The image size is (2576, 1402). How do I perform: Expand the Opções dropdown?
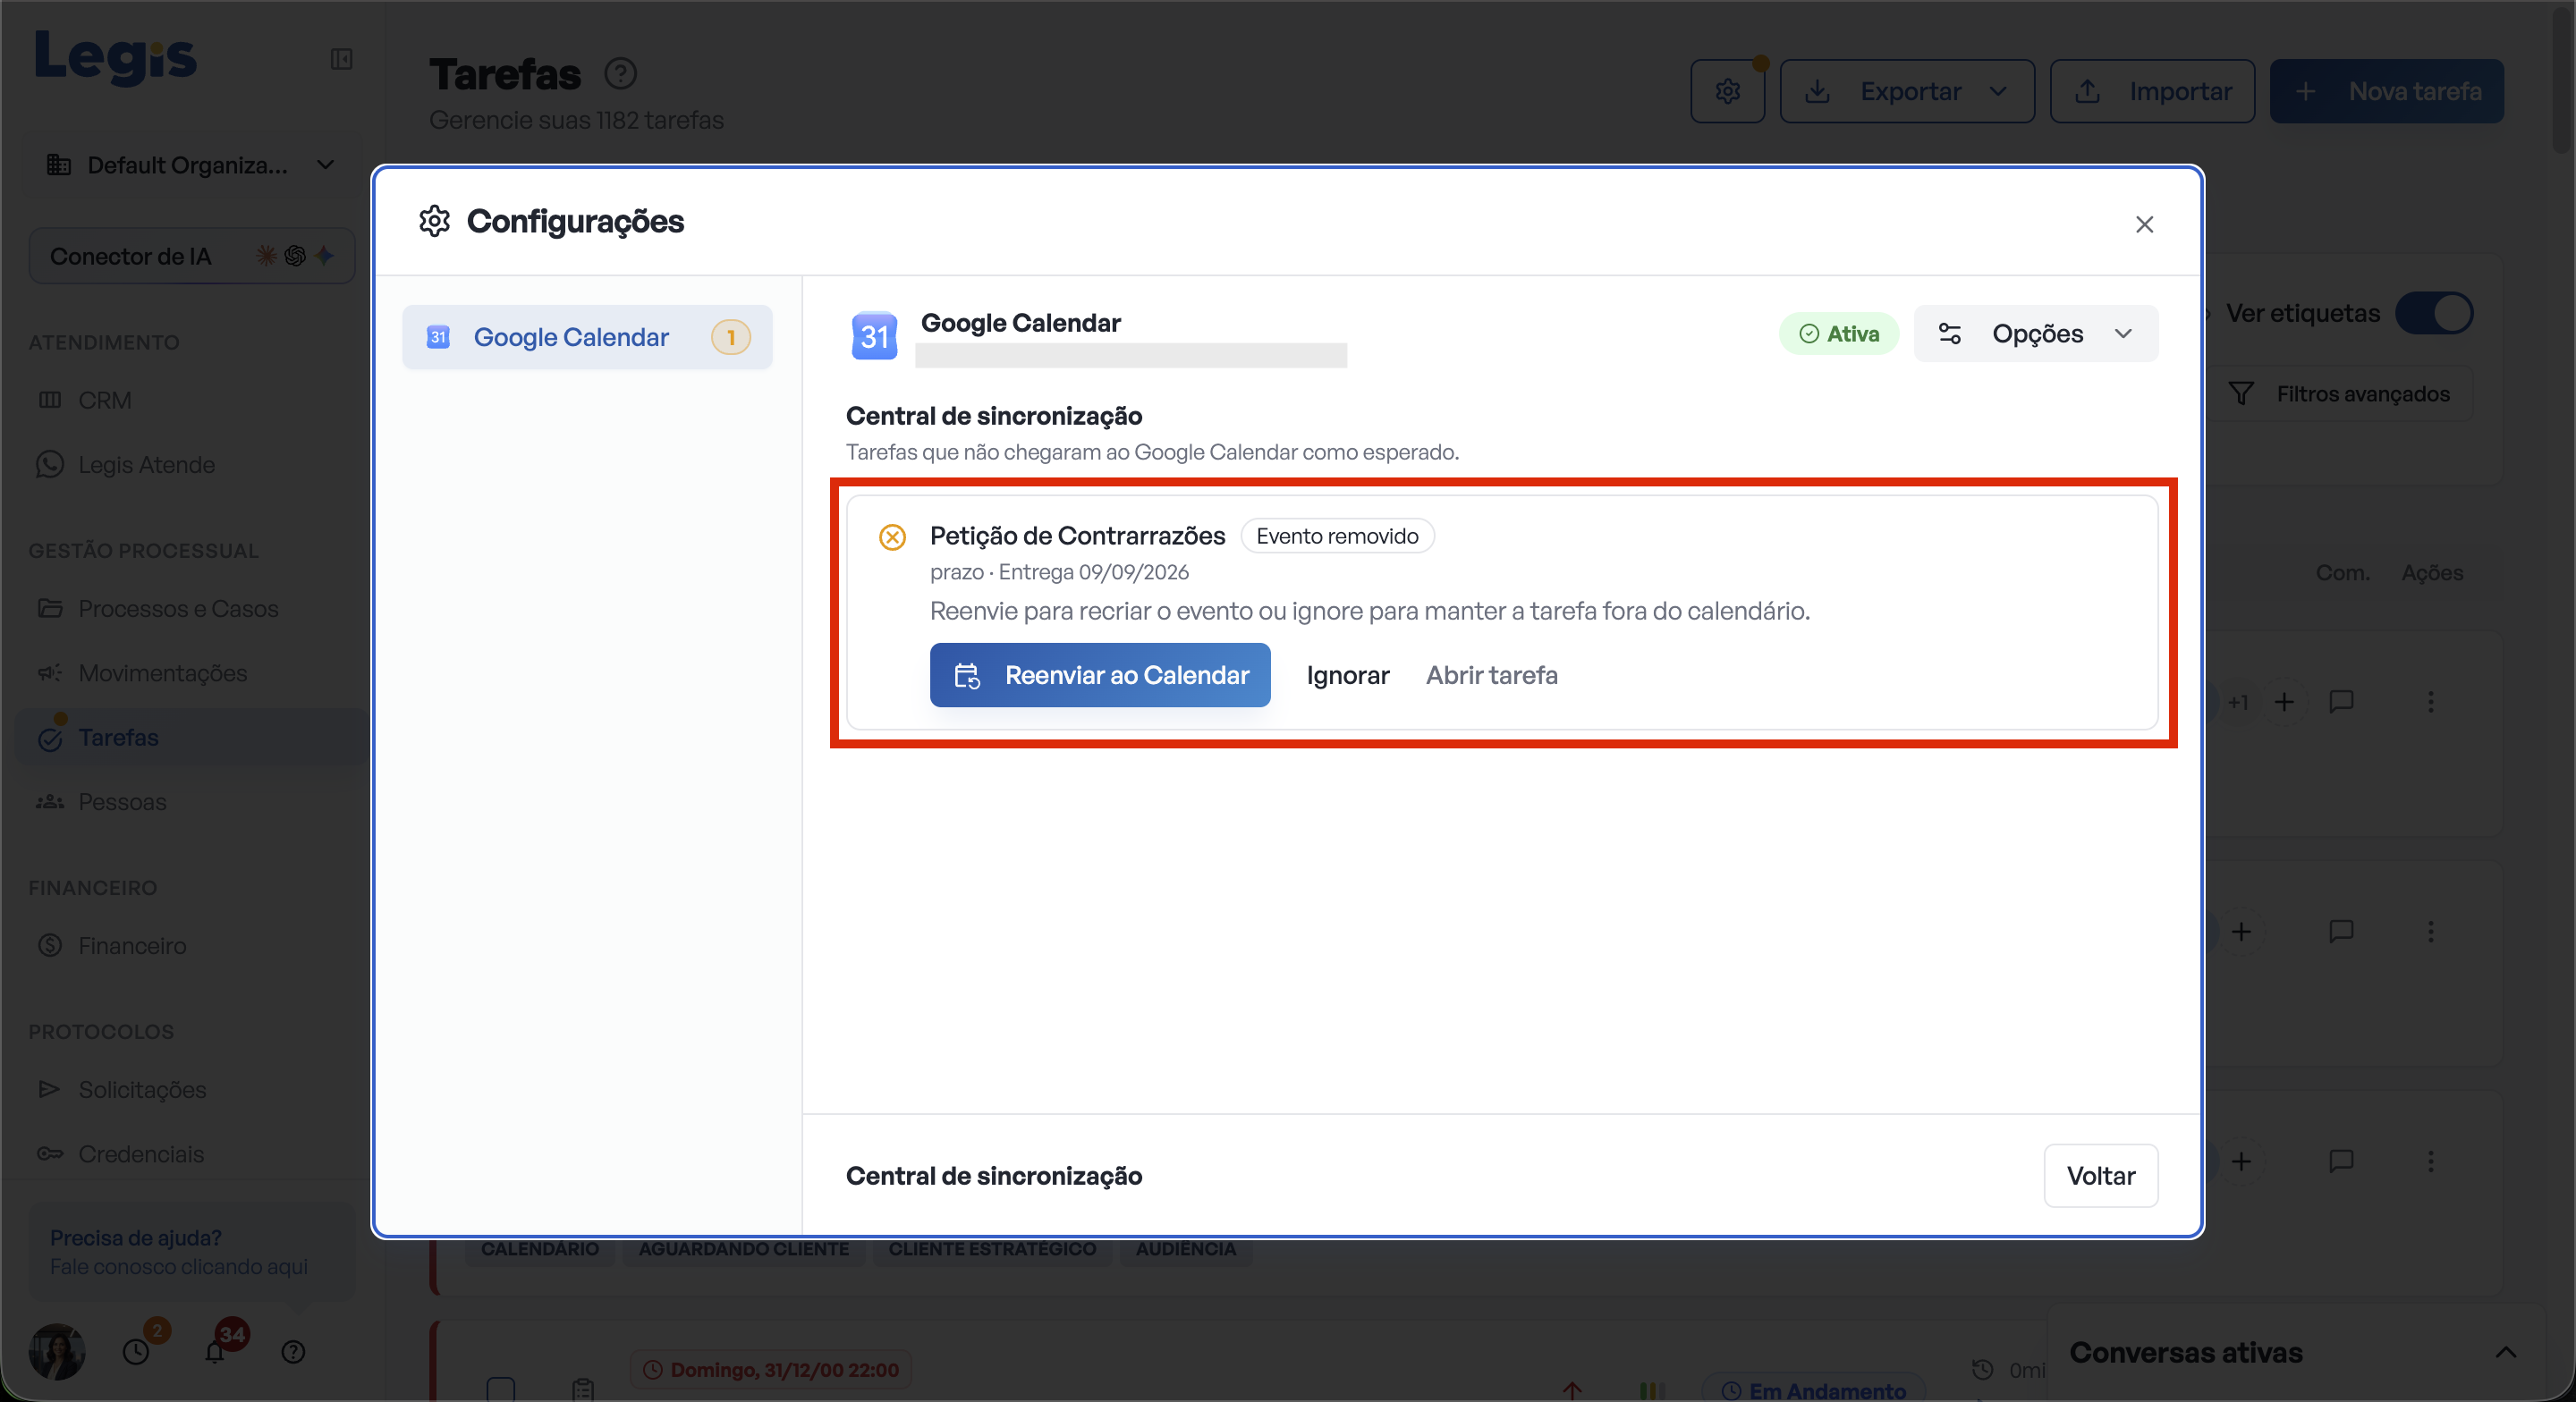tap(2036, 334)
